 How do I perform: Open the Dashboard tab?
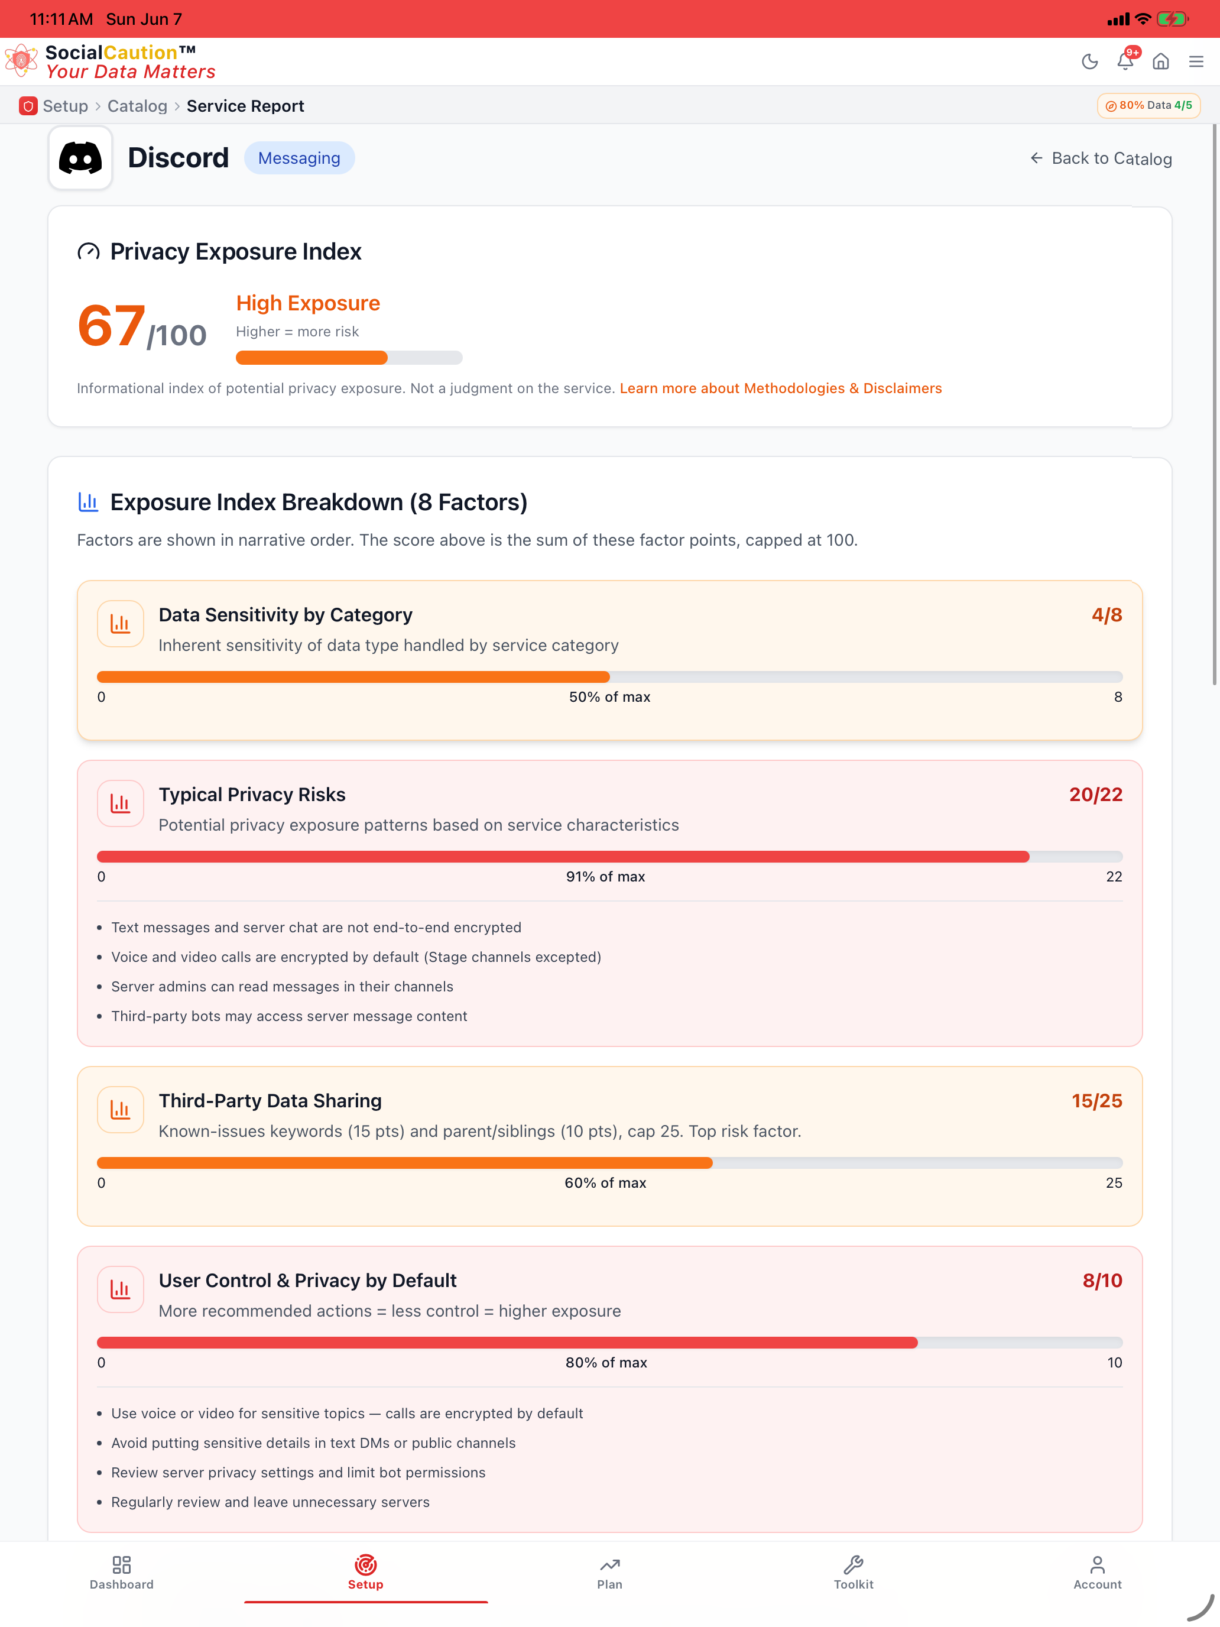pyautogui.click(x=121, y=1573)
